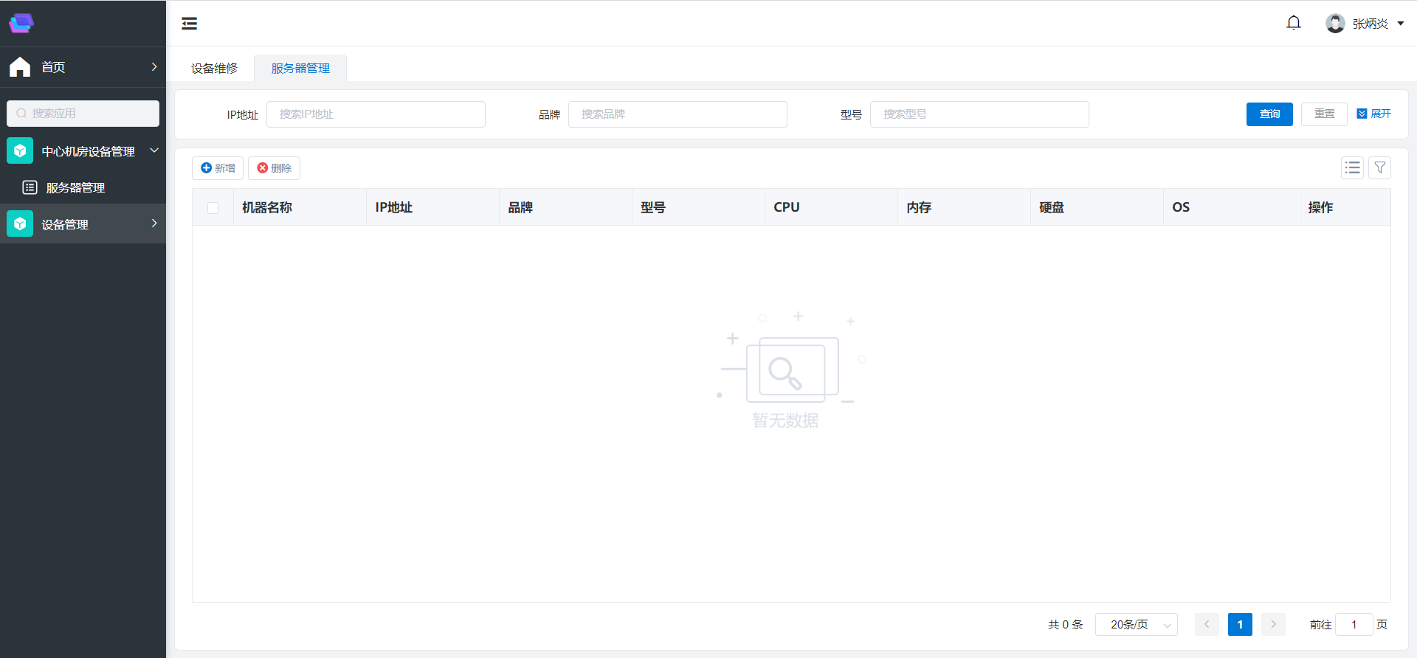The width and height of the screenshot is (1417, 658).
Task: Check the select-all checkbox in table header
Action: [213, 208]
